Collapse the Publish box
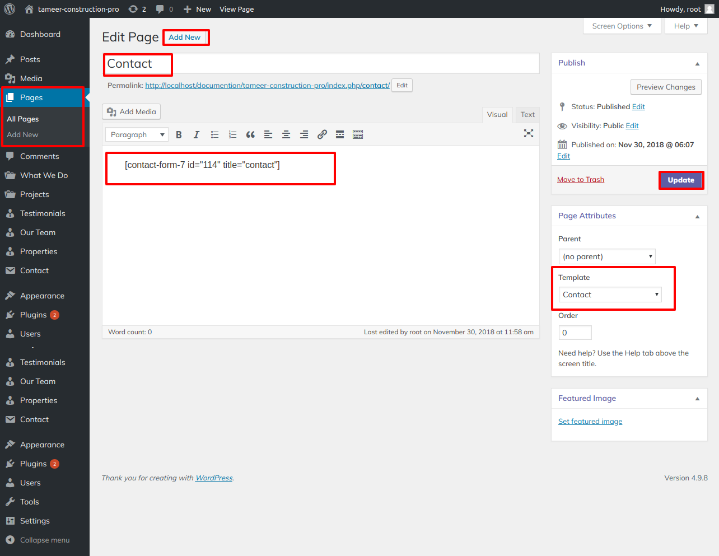The image size is (719, 556). 697,63
